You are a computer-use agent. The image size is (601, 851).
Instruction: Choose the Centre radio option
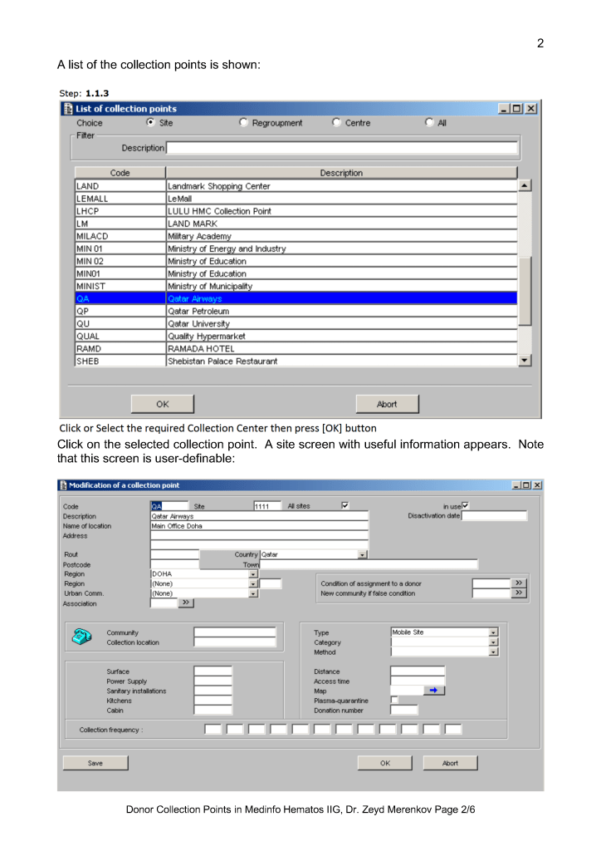click(337, 123)
